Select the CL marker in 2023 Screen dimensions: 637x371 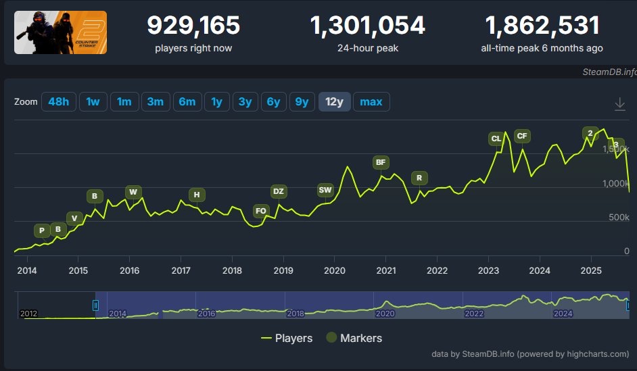[496, 139]
